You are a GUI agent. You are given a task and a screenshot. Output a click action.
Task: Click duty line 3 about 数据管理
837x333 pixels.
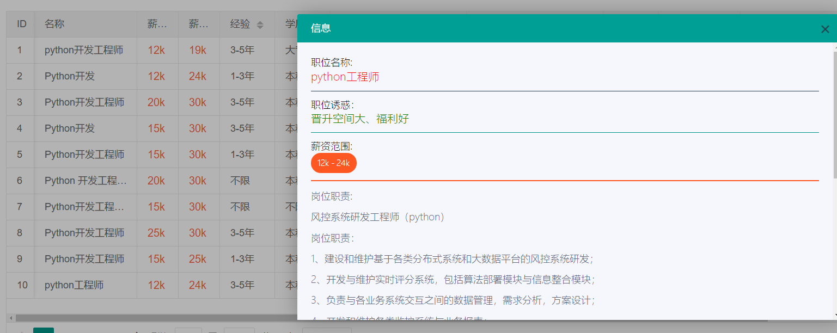[x=454, y=300]
